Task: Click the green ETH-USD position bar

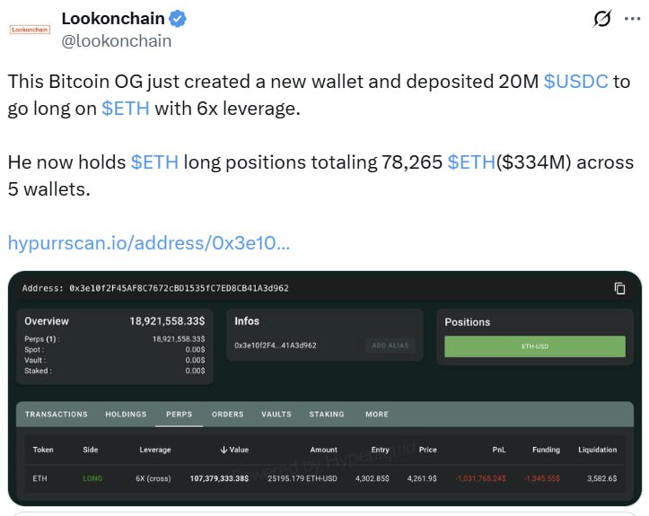Action: (534, 345)
